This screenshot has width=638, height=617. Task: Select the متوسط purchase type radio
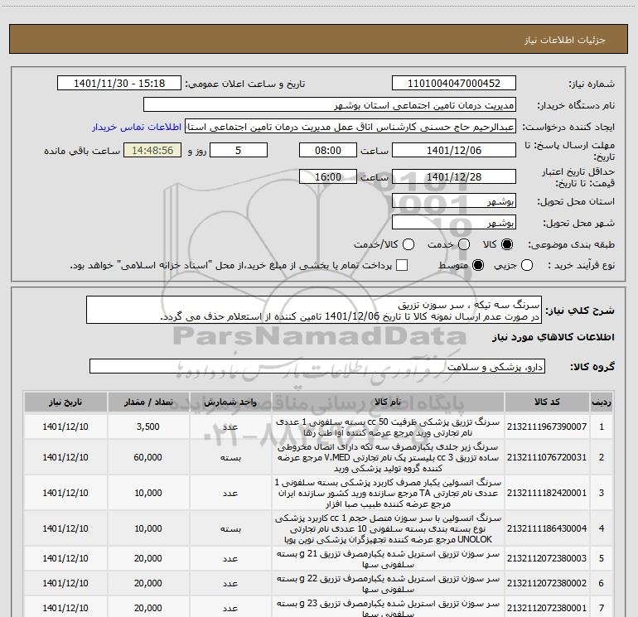478,266
